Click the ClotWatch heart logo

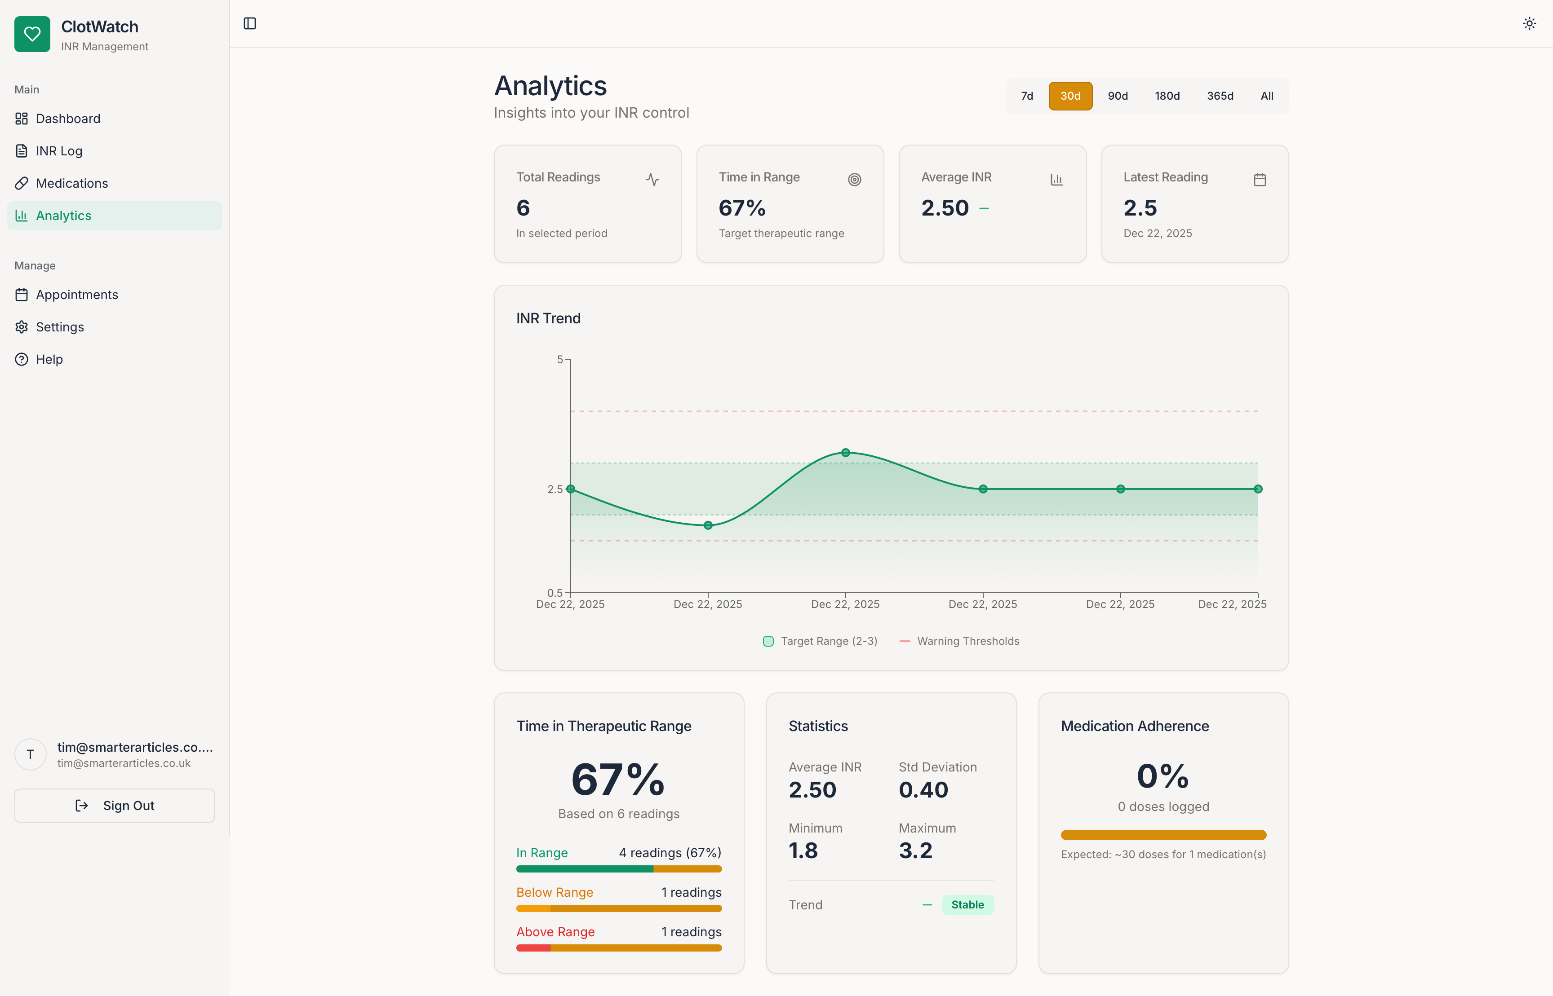click(x=32, y=34)
